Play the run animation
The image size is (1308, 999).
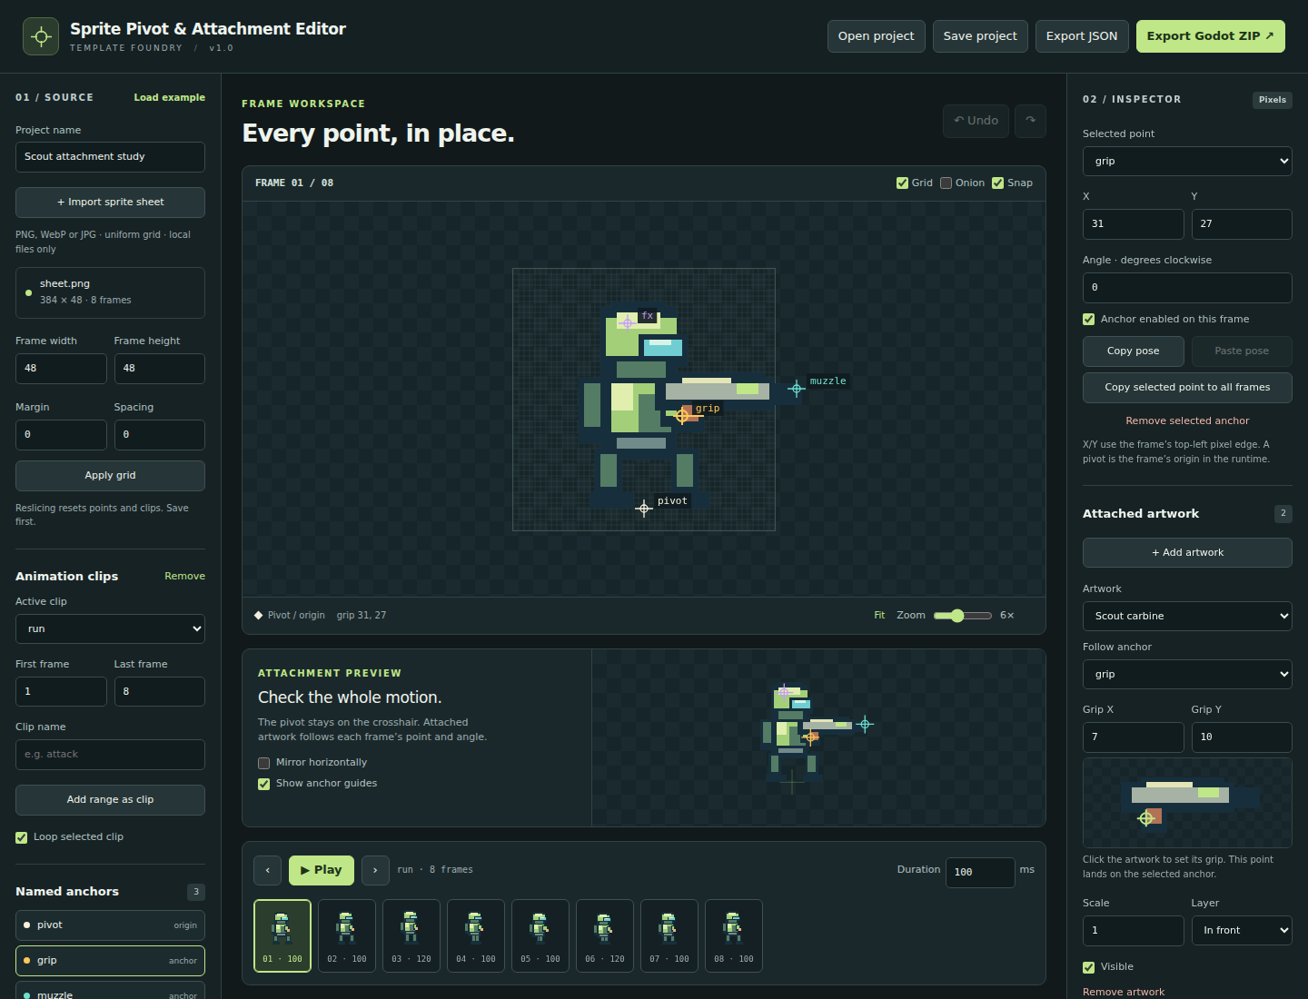coord(322,870)
